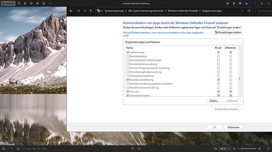Click the scan text icon in the bottom bar
This screenshot has width=272, height=152.
[133, 148]
